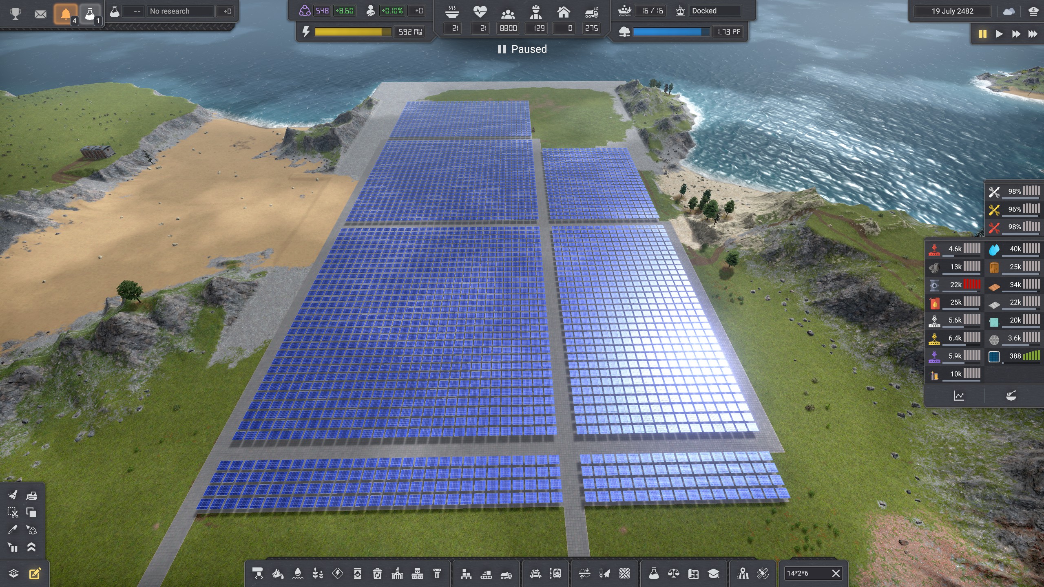This screenshot has height=587, width=1044.
Task: Open the town hall buildings category
Action: click(x=397, y=574)
